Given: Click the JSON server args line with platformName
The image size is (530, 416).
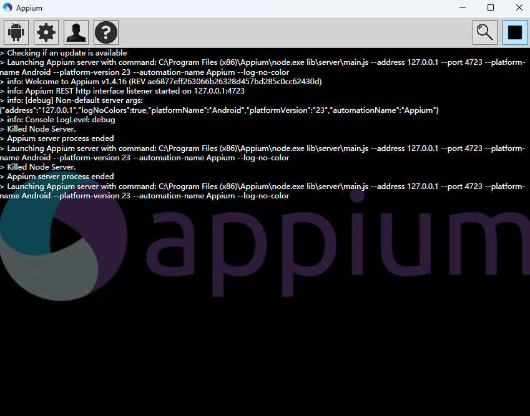Looking at the screenshot, I should click(x=220, y=110).
